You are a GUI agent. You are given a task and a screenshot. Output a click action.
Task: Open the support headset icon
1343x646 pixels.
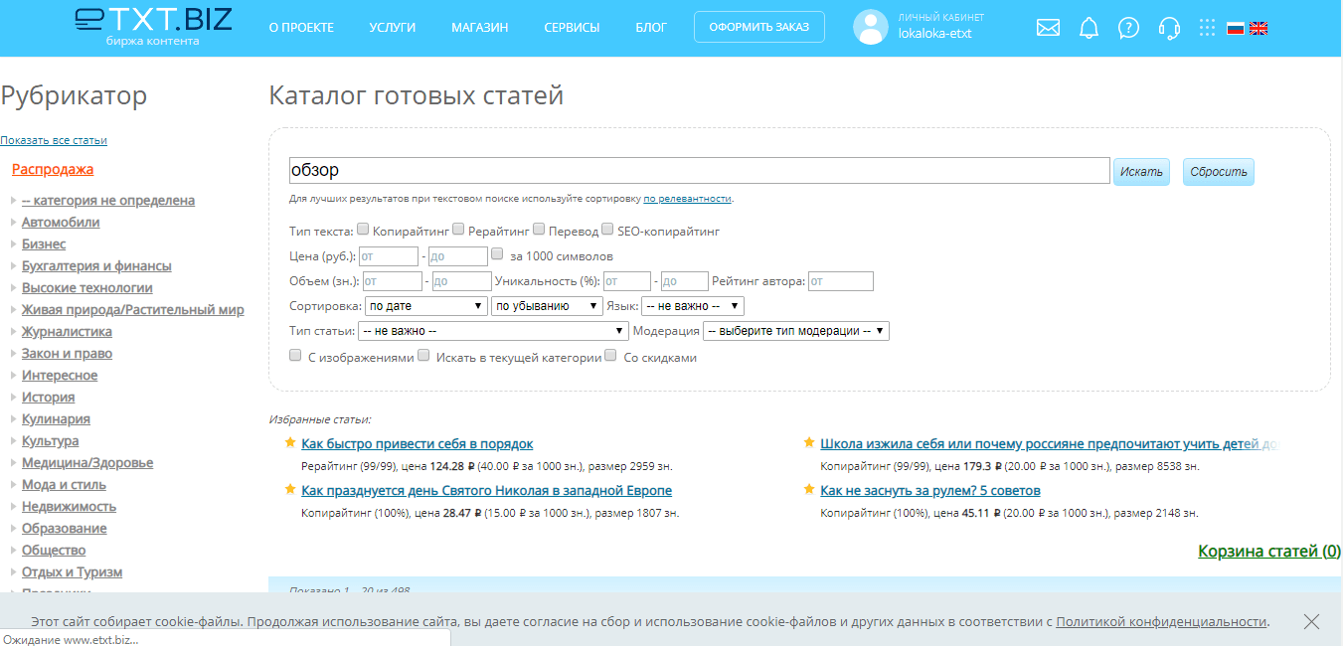click(1169, 28)
